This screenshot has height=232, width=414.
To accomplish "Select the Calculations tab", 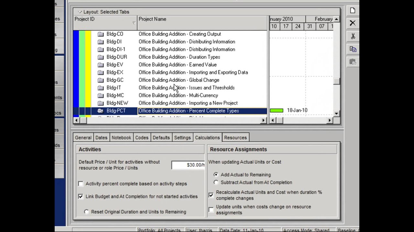I will [x=207, y=138].
